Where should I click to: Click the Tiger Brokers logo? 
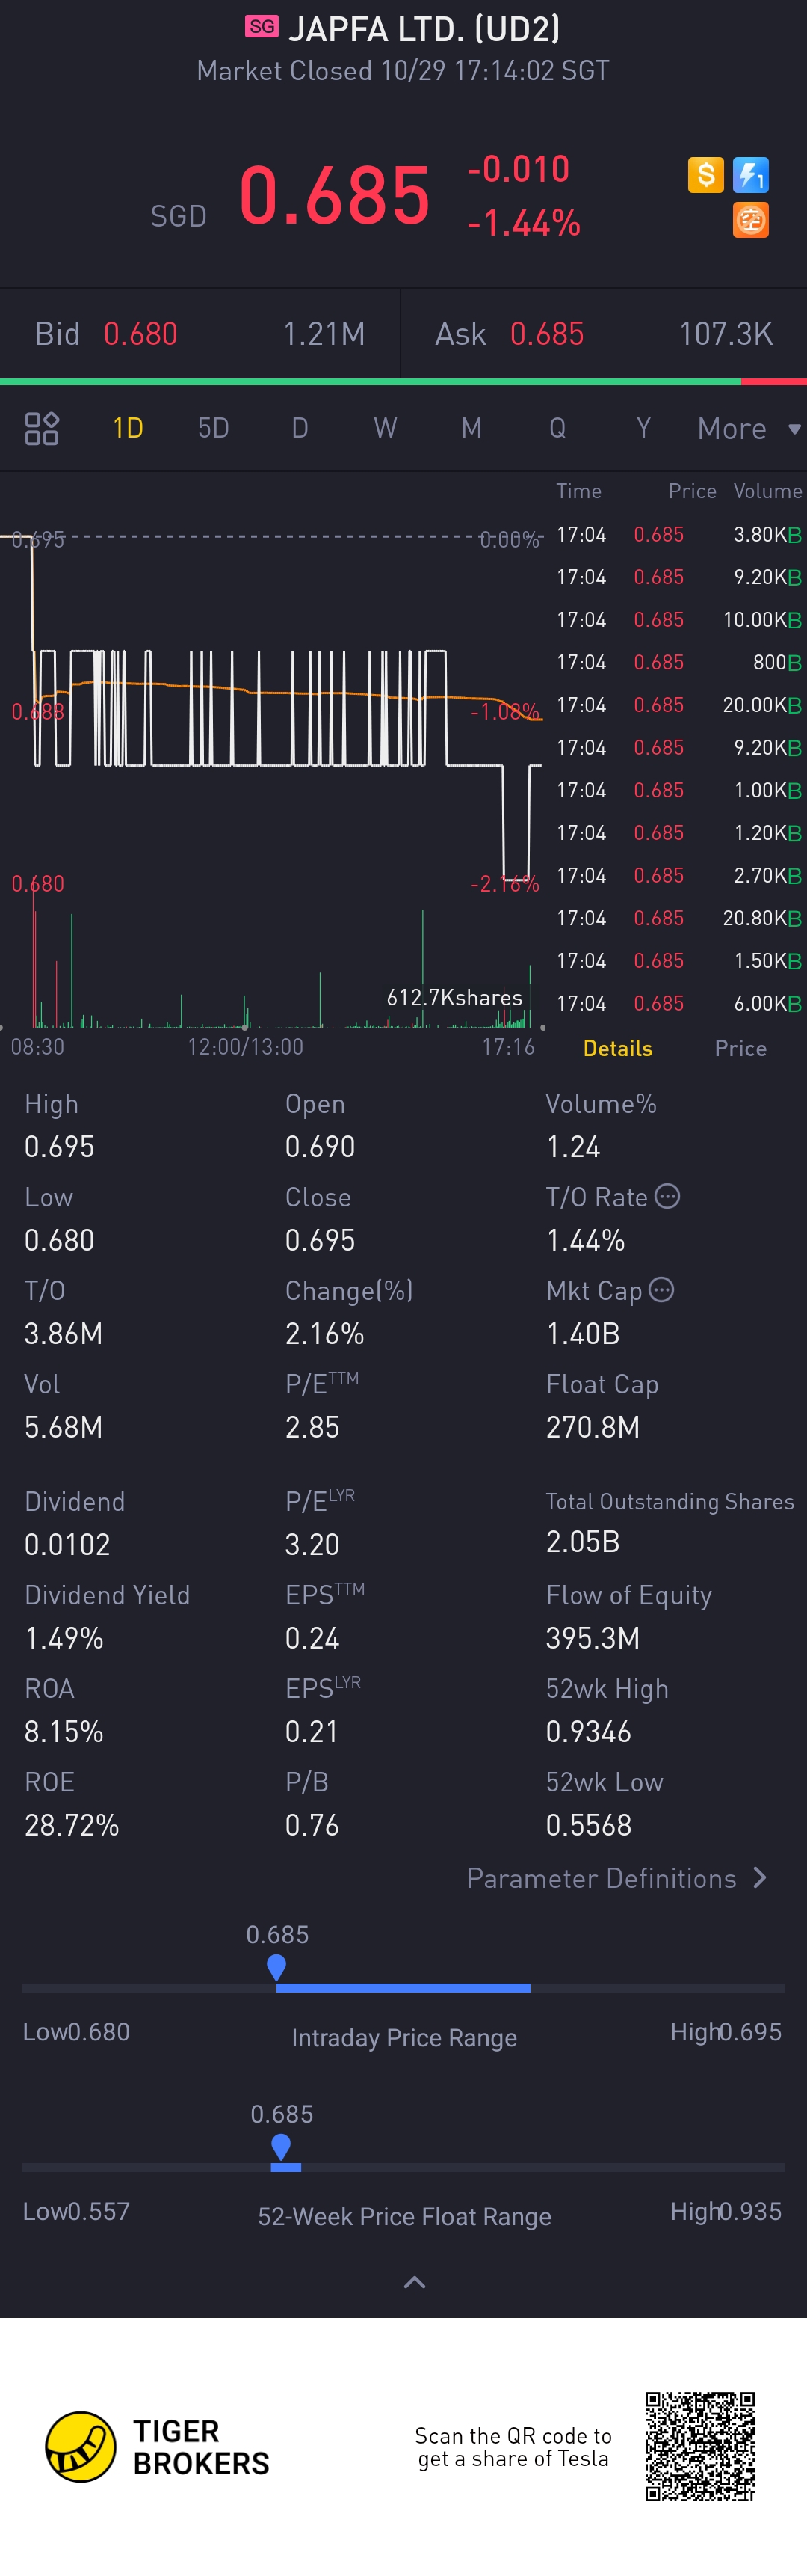[x=81, y=2446]
